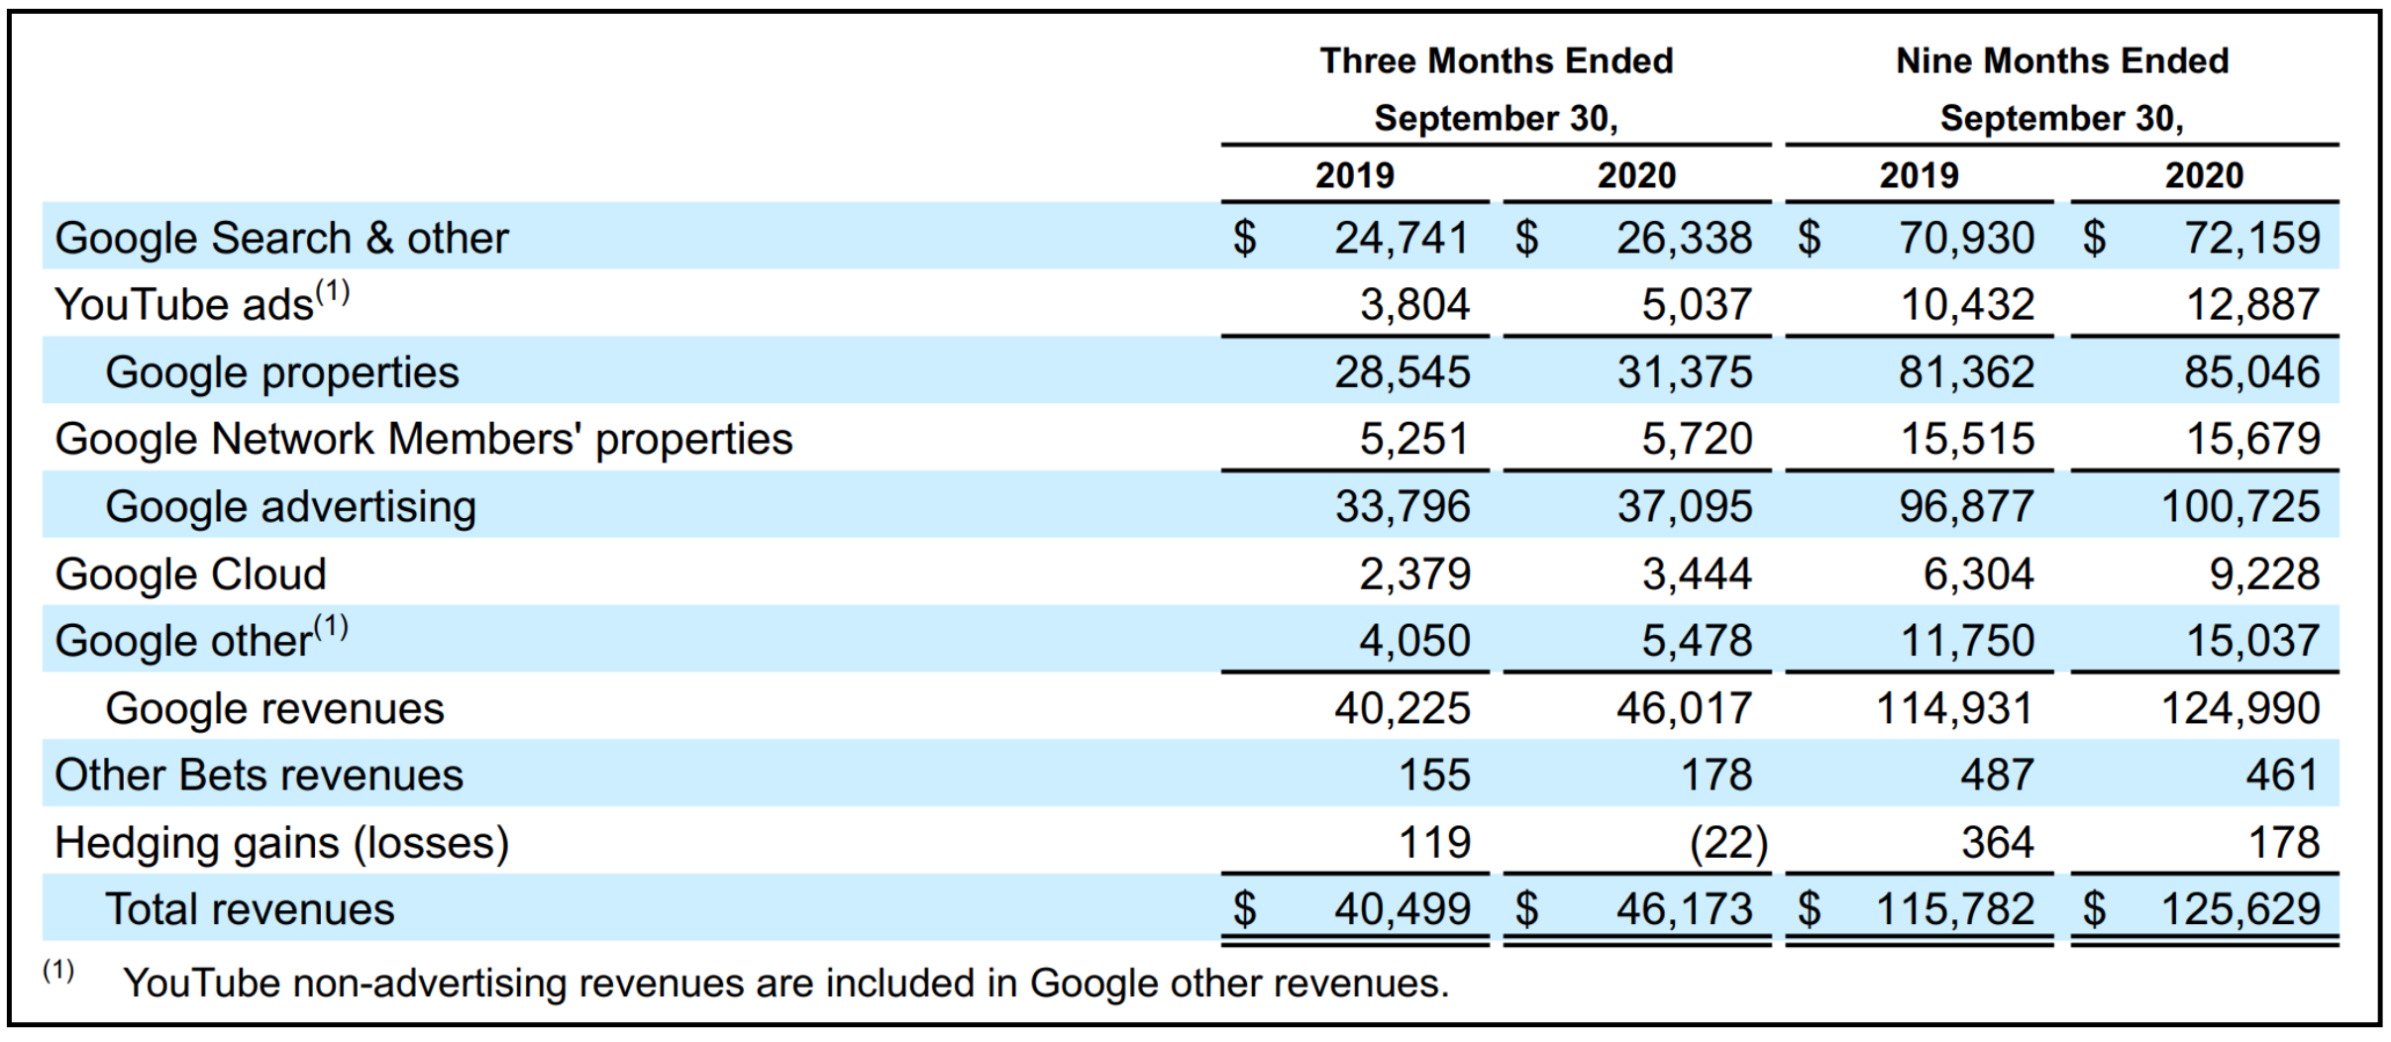Select Google Cloud value 3,444

click(x=1697, y=574)
